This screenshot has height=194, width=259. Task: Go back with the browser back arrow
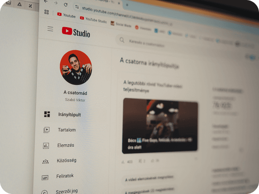click(x=46, y=2)
